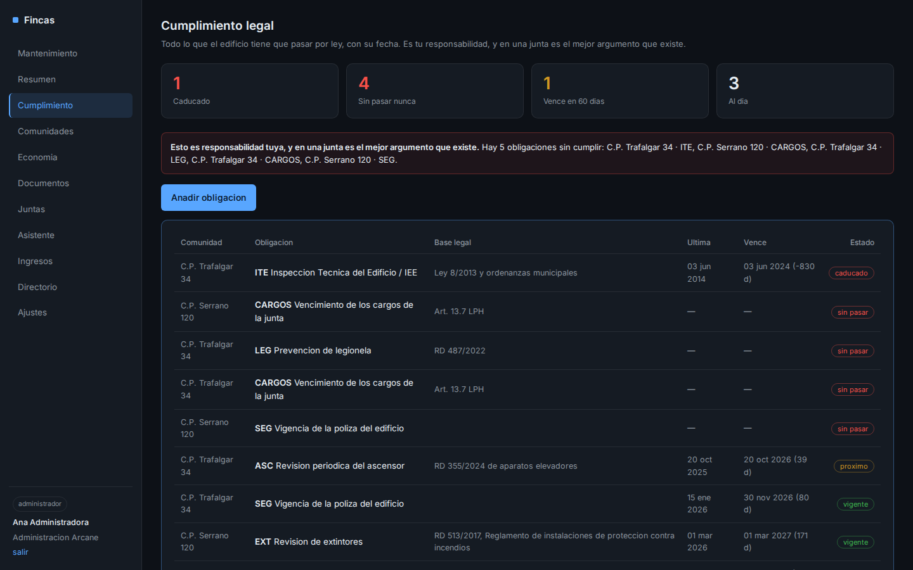Select the Caducado summary card
The width and height of the screenshot is (913, 570).
pyautogui.click(x=250, y=91)
